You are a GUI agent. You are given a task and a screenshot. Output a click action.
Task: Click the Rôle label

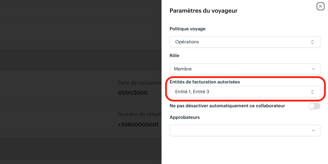174,56
